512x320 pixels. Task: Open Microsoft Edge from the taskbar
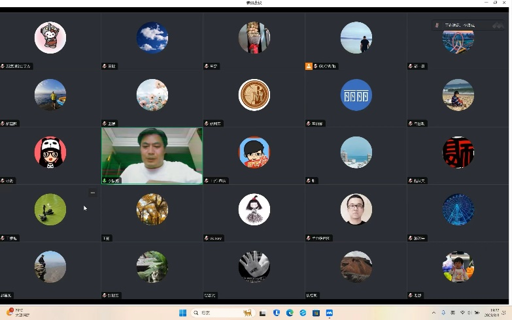290,313
